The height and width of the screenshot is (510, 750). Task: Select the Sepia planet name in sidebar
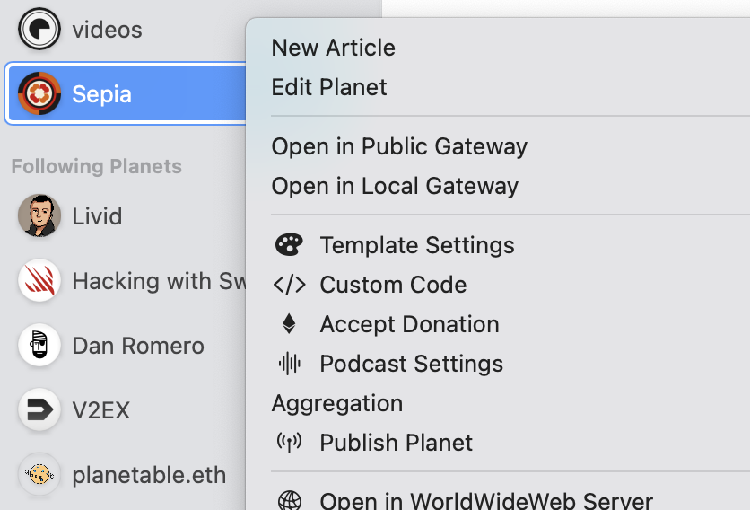pyautogui.click(x=101, y=93)
